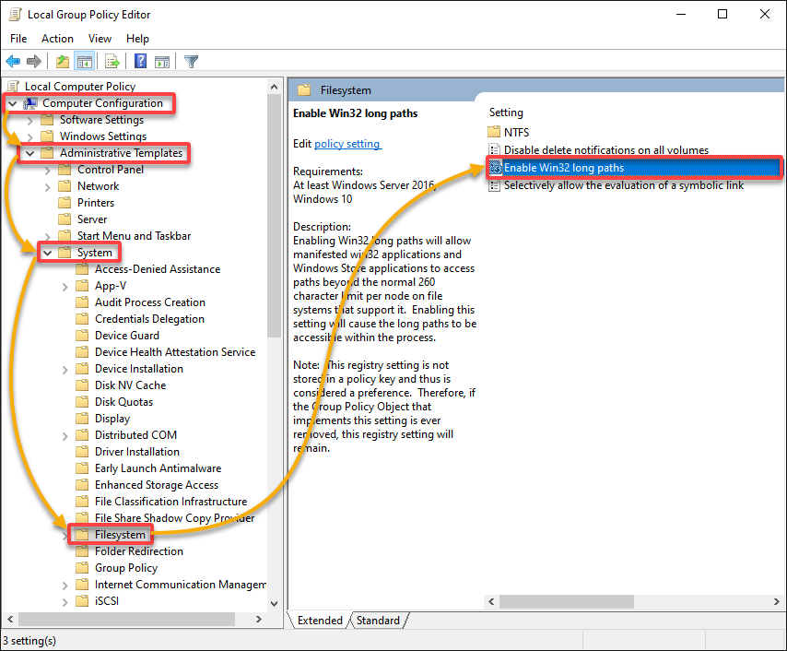Select the Filesystem folder in tree
Image resolution: width=787 pixels, height=651 pixels.
120,535
